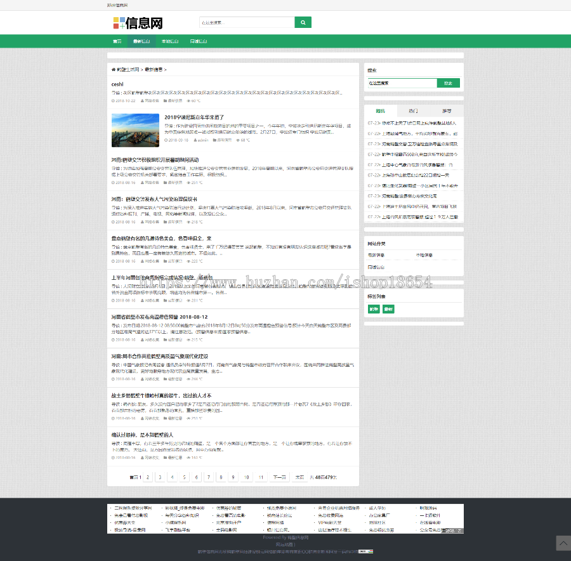Switch to the 推荐 tab in the sidebar
571x561 pixels.
click(447, 110)
